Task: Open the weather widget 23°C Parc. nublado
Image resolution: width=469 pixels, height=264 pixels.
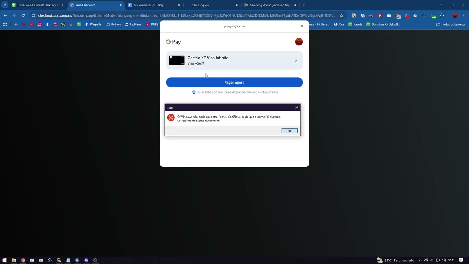Action: [395, 260]
